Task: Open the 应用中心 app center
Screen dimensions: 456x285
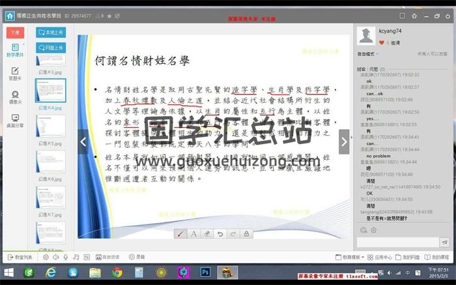Action: (x=380, y=258)
